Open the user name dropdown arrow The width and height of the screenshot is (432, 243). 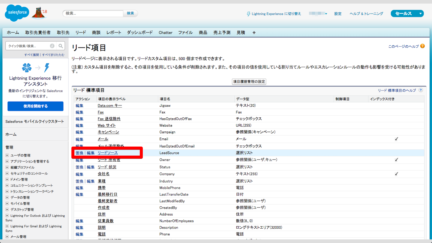pos(326,14)
